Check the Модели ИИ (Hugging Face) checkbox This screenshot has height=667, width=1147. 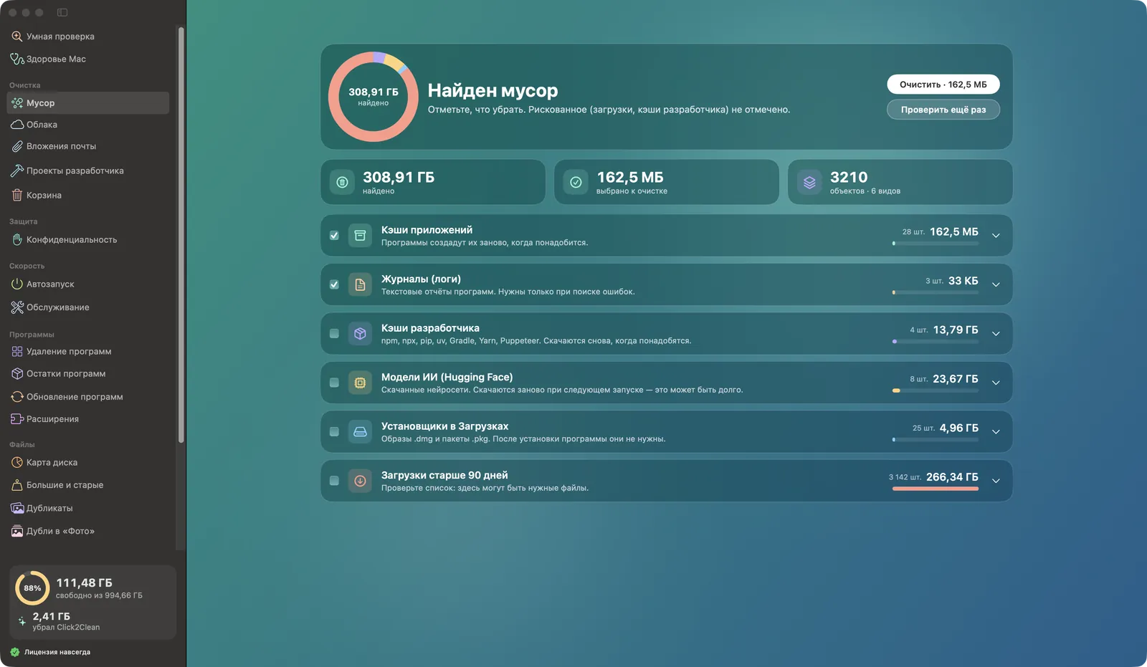coord(334,383)
